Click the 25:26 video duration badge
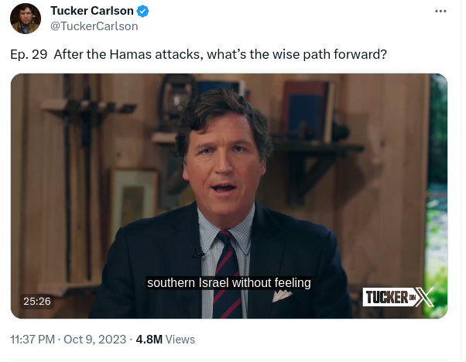This screenshot has height=362, width=466. pyautogui.click(x=36, y=301)
